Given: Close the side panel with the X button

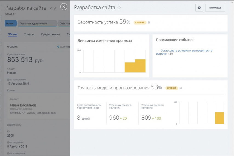Looking at the screenshot, I should click(x=64, y=7).
